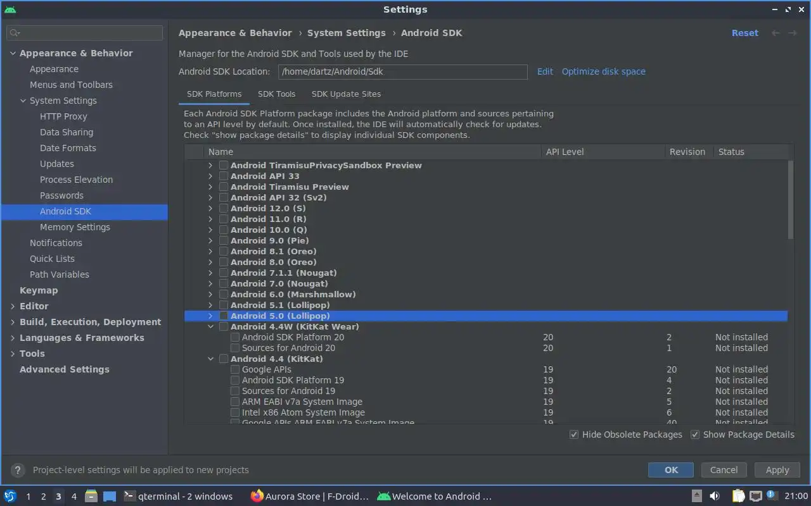This screenshot has width=811, height=506.
Task: Check Intel x86 Atom System Image checkbox
Action: click(x=235, y=412)
